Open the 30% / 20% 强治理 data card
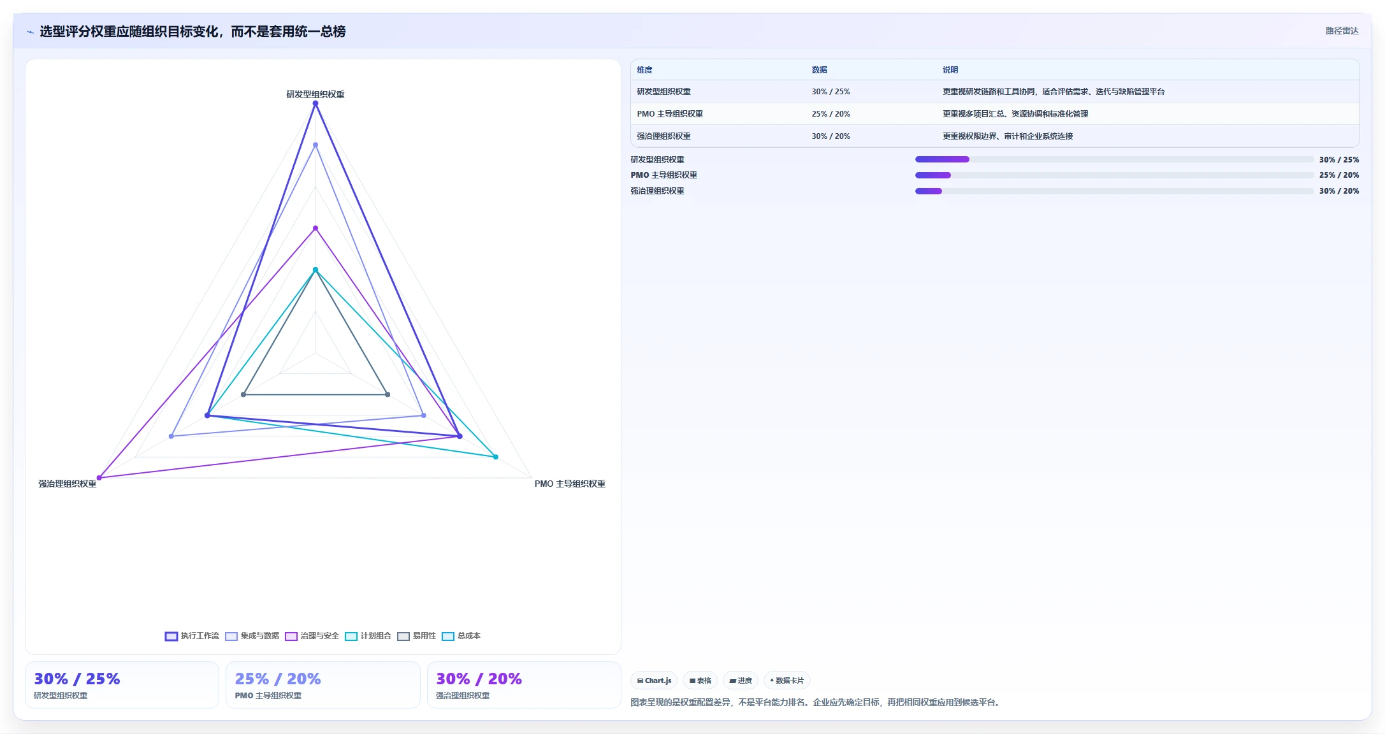The height and width of the screenshot is (734, 1385). coord(524,685)
